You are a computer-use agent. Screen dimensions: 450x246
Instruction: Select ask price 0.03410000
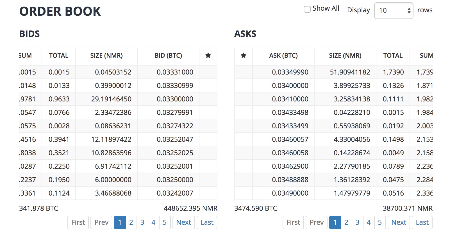tap(290, 99)
